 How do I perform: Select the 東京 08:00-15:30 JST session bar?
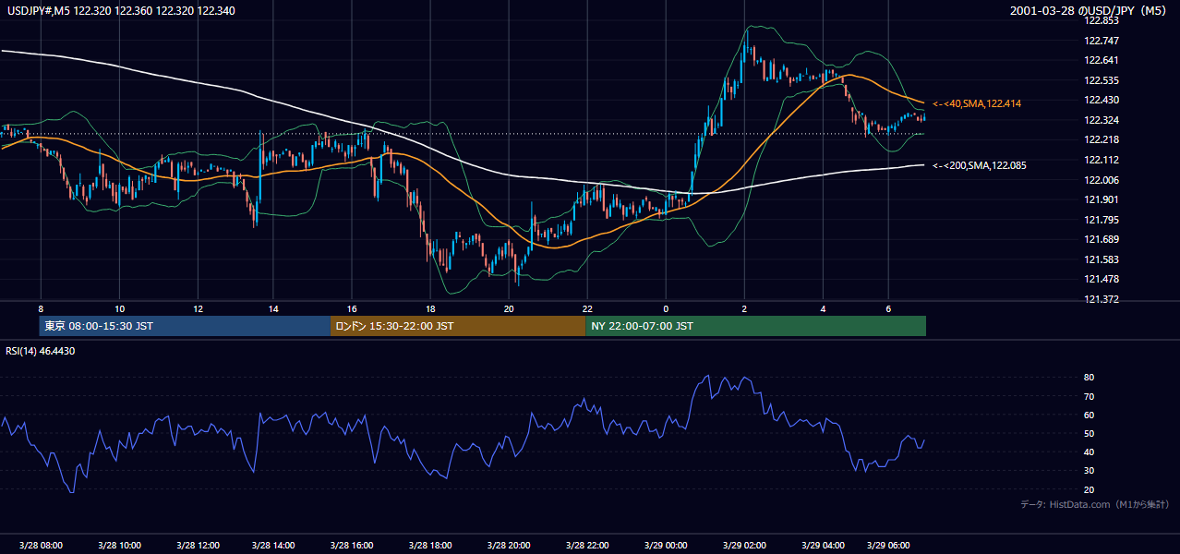tap(185, 326)
